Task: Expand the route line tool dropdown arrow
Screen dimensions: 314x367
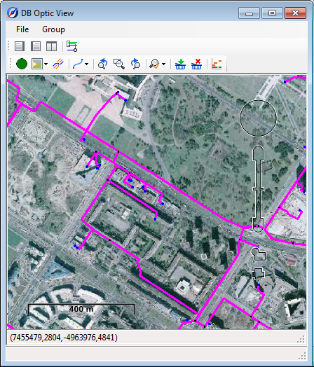Action: pyautogui.click(x=87, y=64)
